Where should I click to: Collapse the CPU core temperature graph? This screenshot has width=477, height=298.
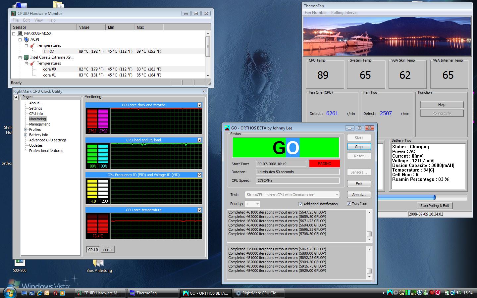pyautogui.click(x=199, y=210)
